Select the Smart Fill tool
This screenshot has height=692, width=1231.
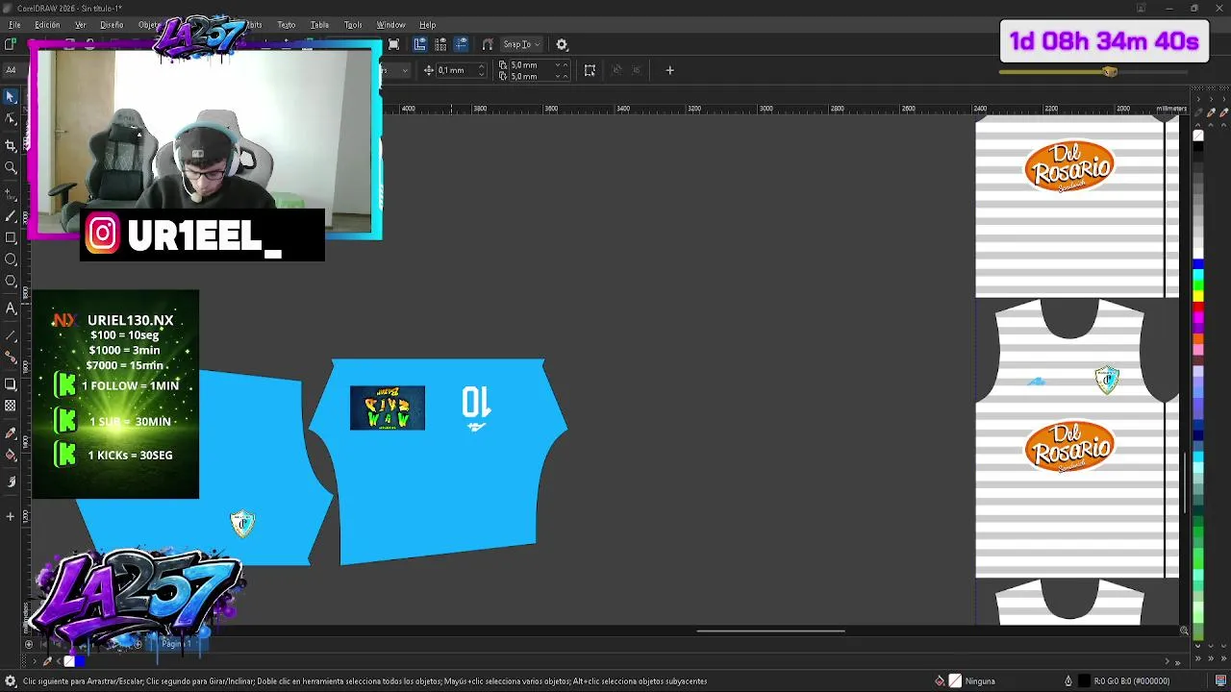tap(11, 481)
